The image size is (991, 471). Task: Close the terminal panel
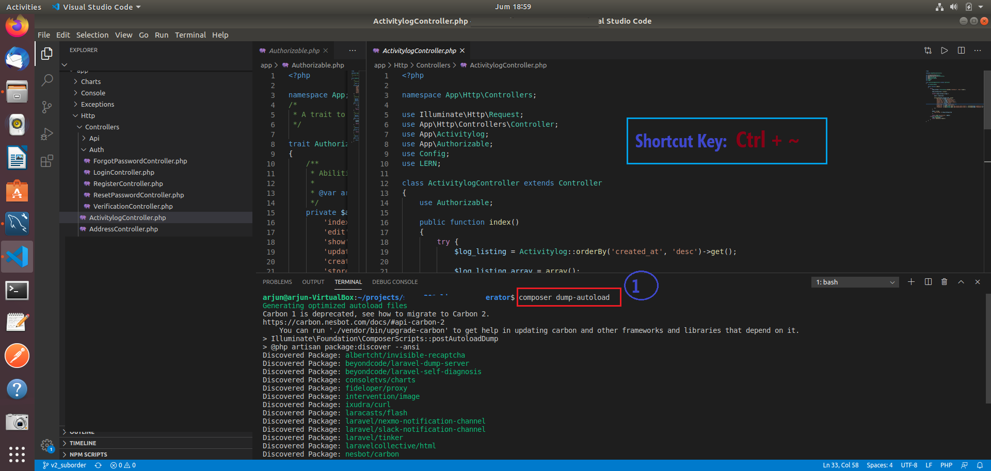pyautogui.click(x=978, y=282)
